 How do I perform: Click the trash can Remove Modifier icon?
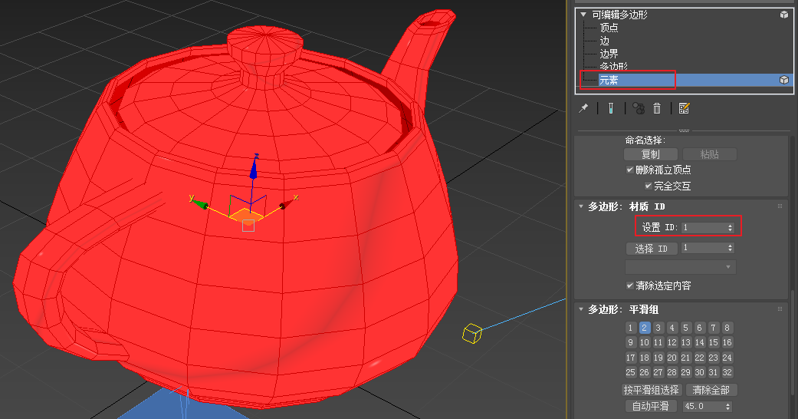coord(657,108)
